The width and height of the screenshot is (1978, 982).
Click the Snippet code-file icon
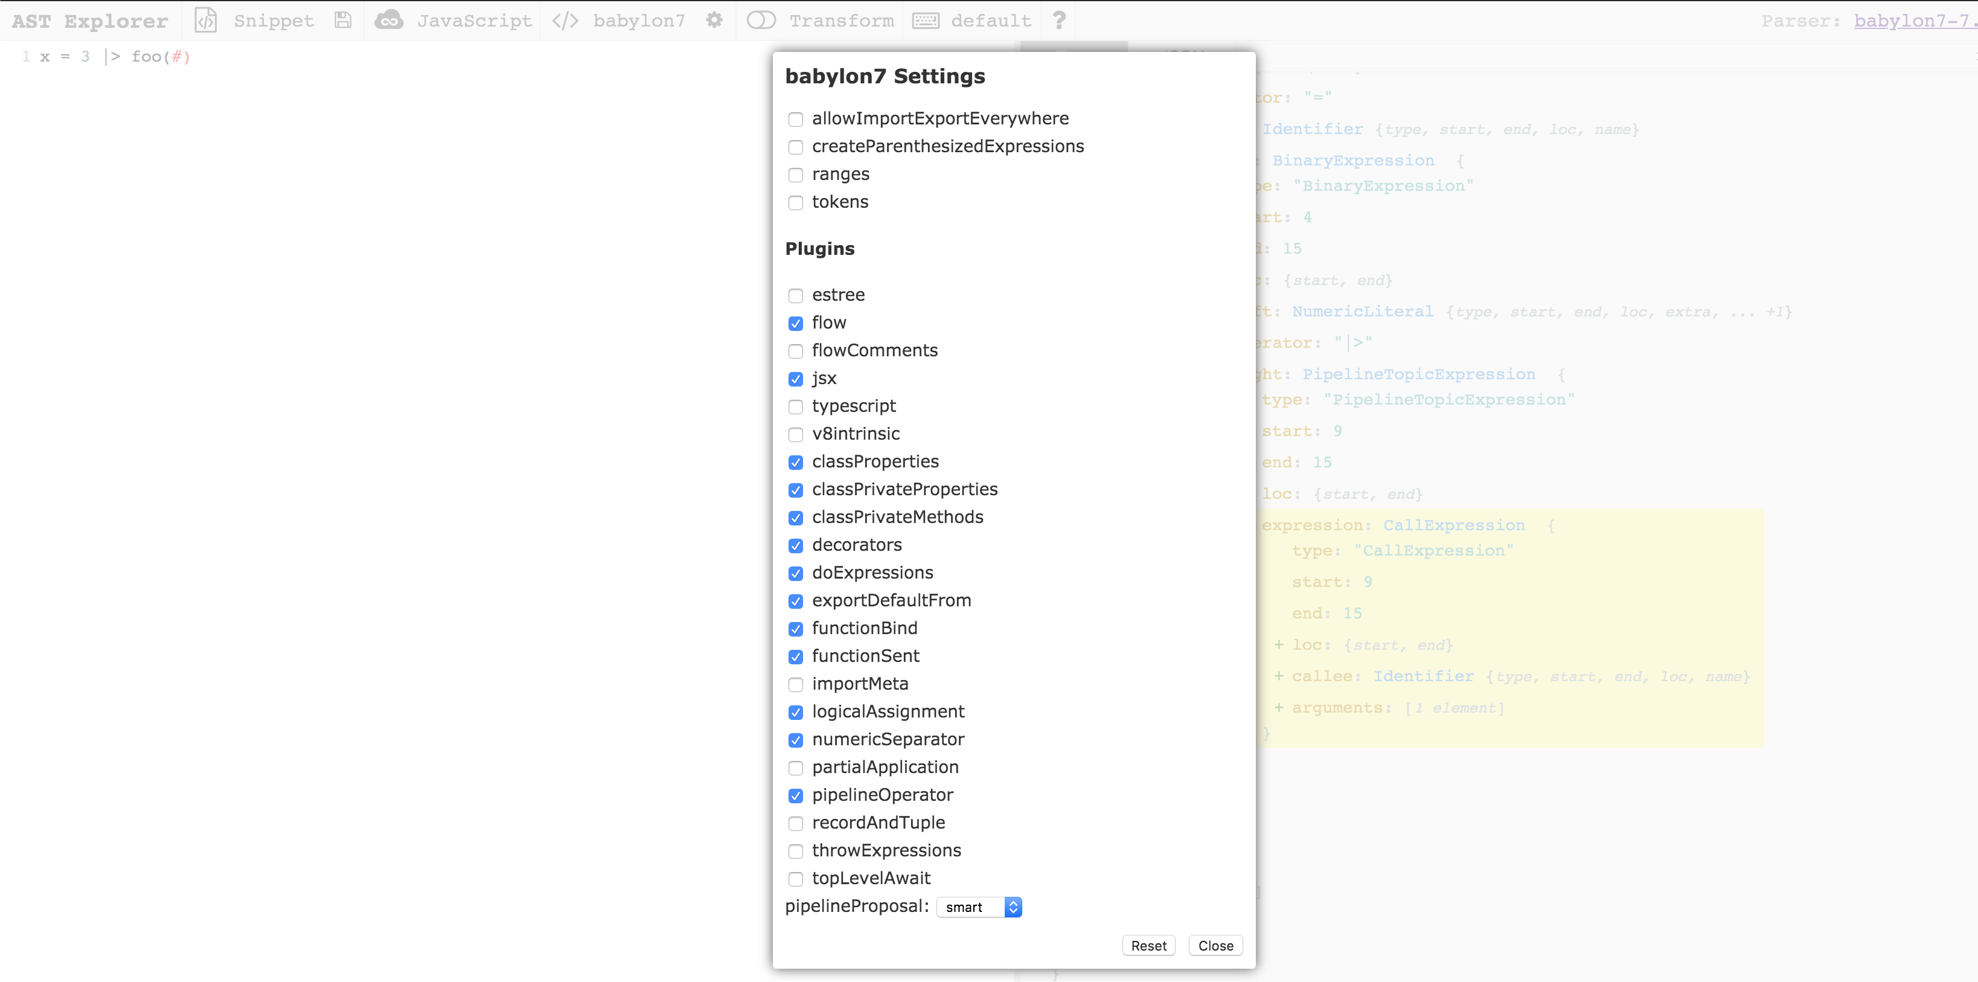click(x=206, y=21)
